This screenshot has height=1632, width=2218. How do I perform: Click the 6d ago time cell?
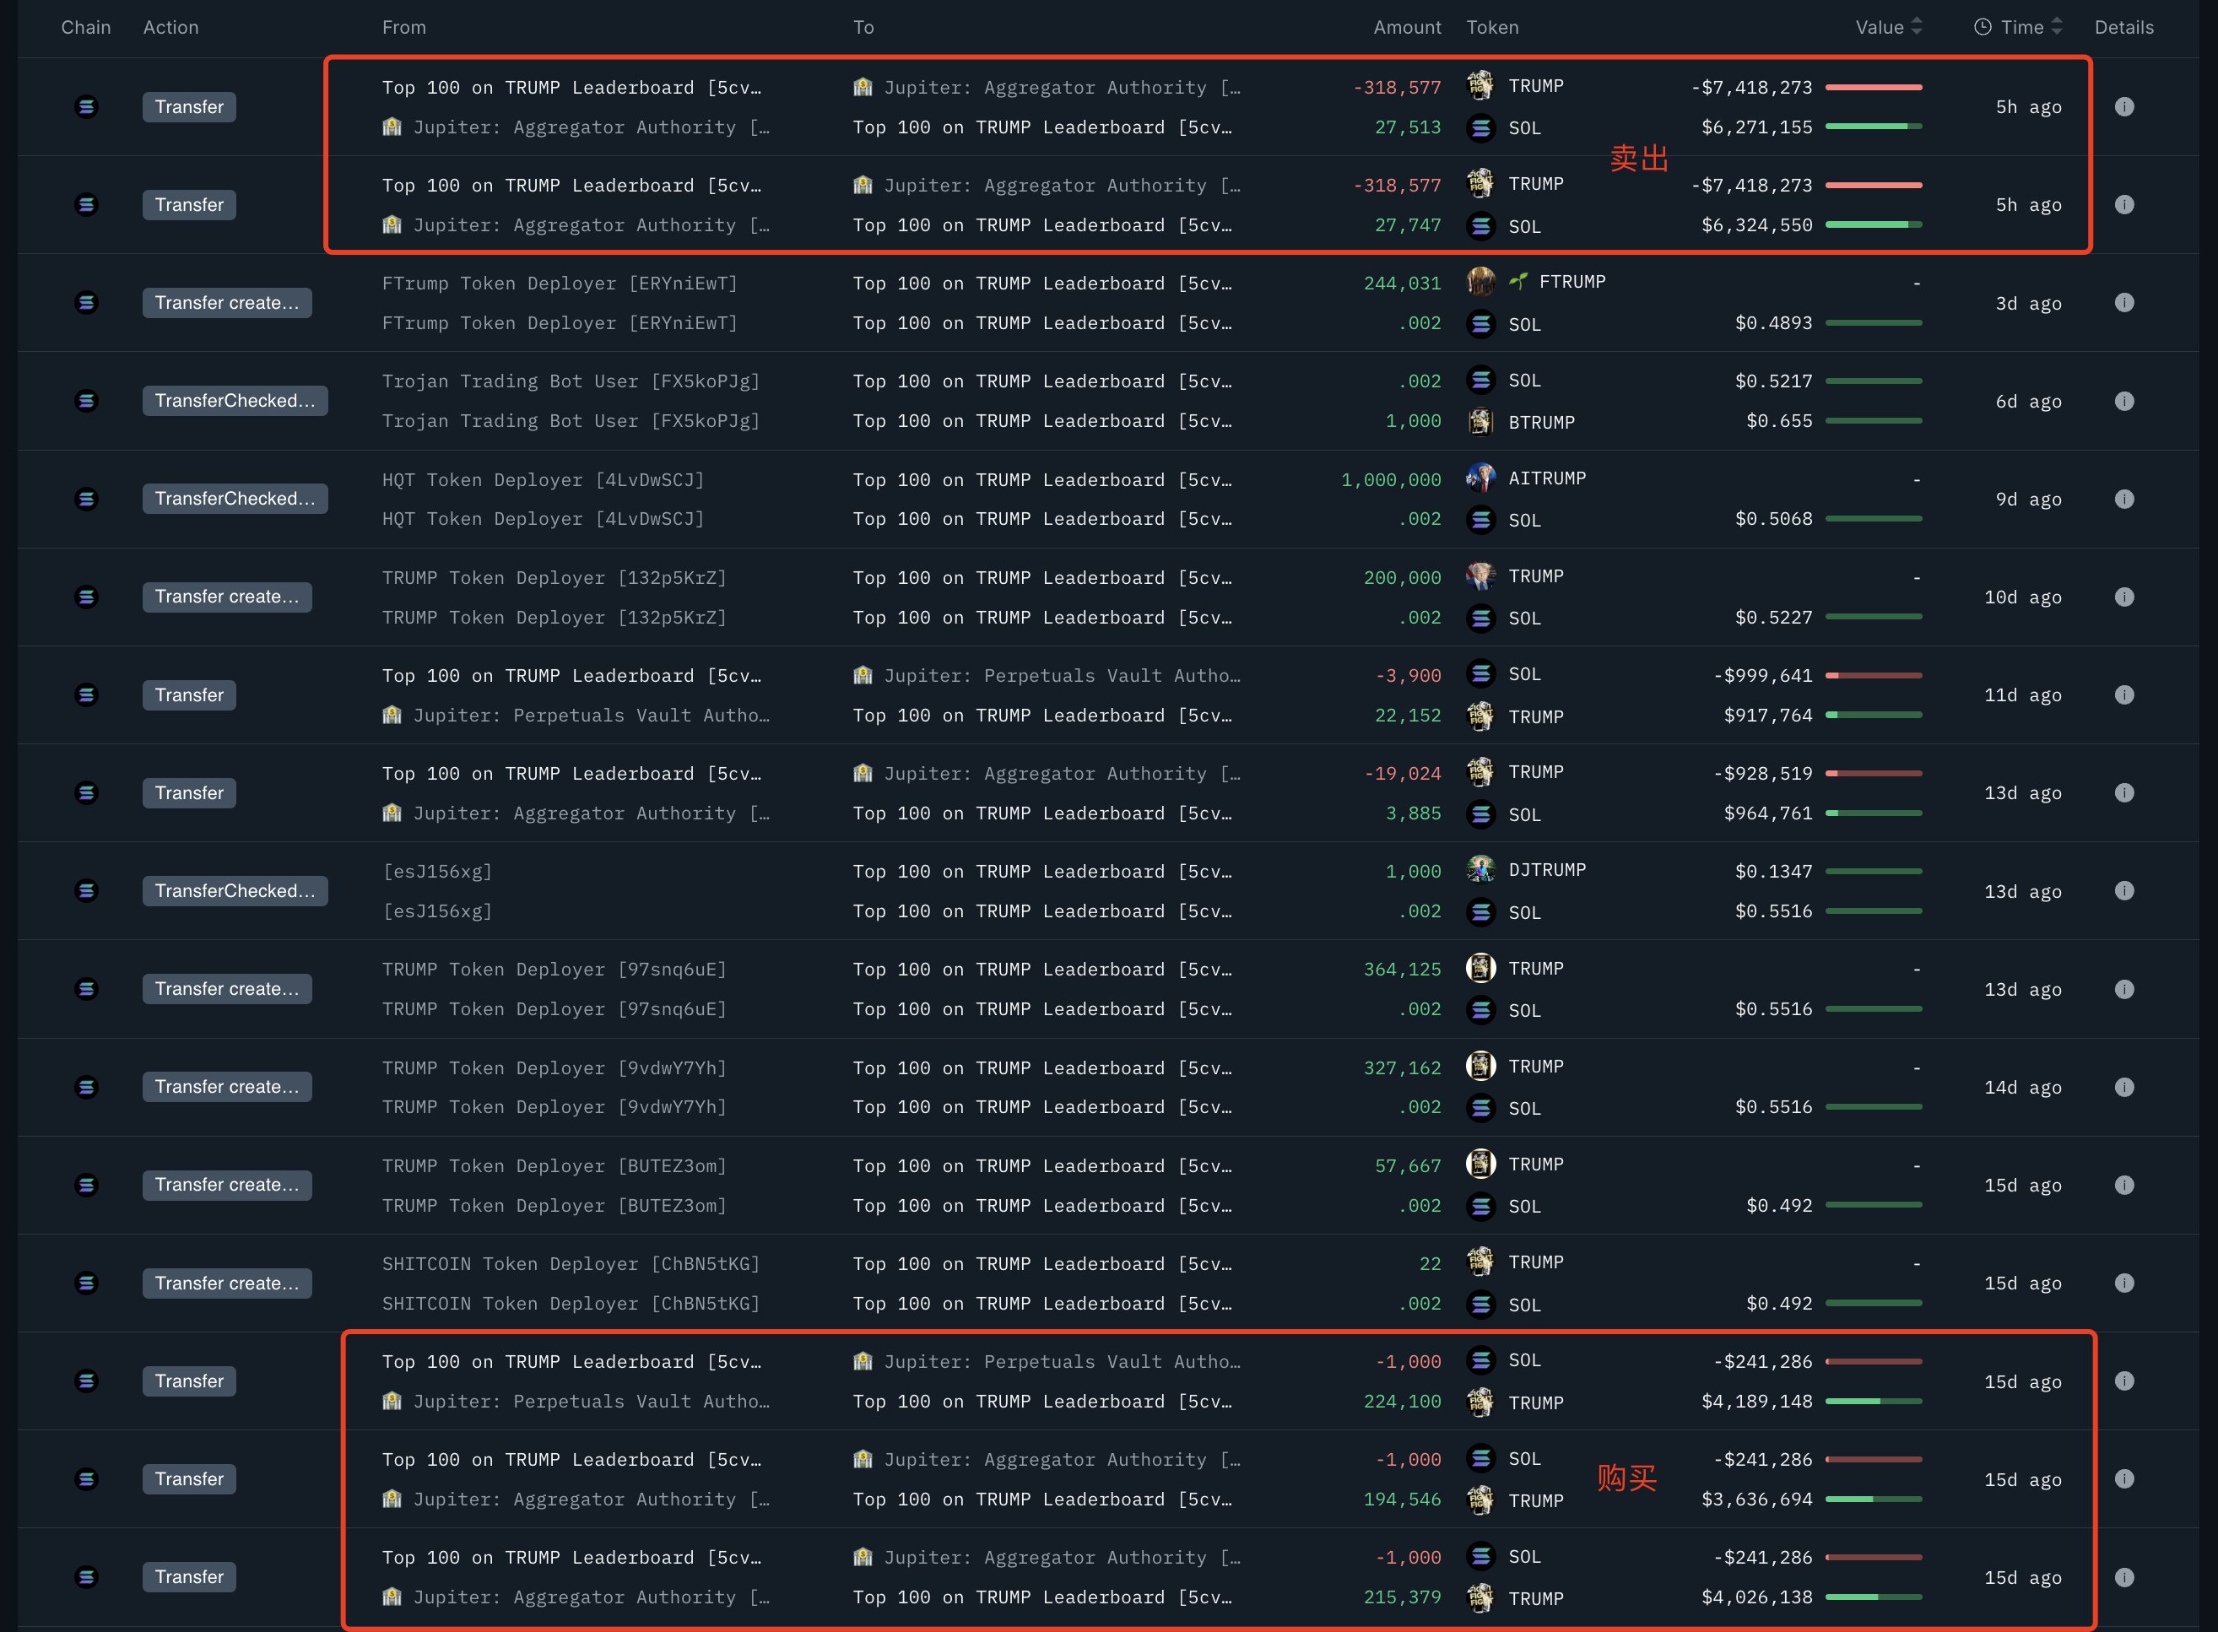click(2028, 402)
